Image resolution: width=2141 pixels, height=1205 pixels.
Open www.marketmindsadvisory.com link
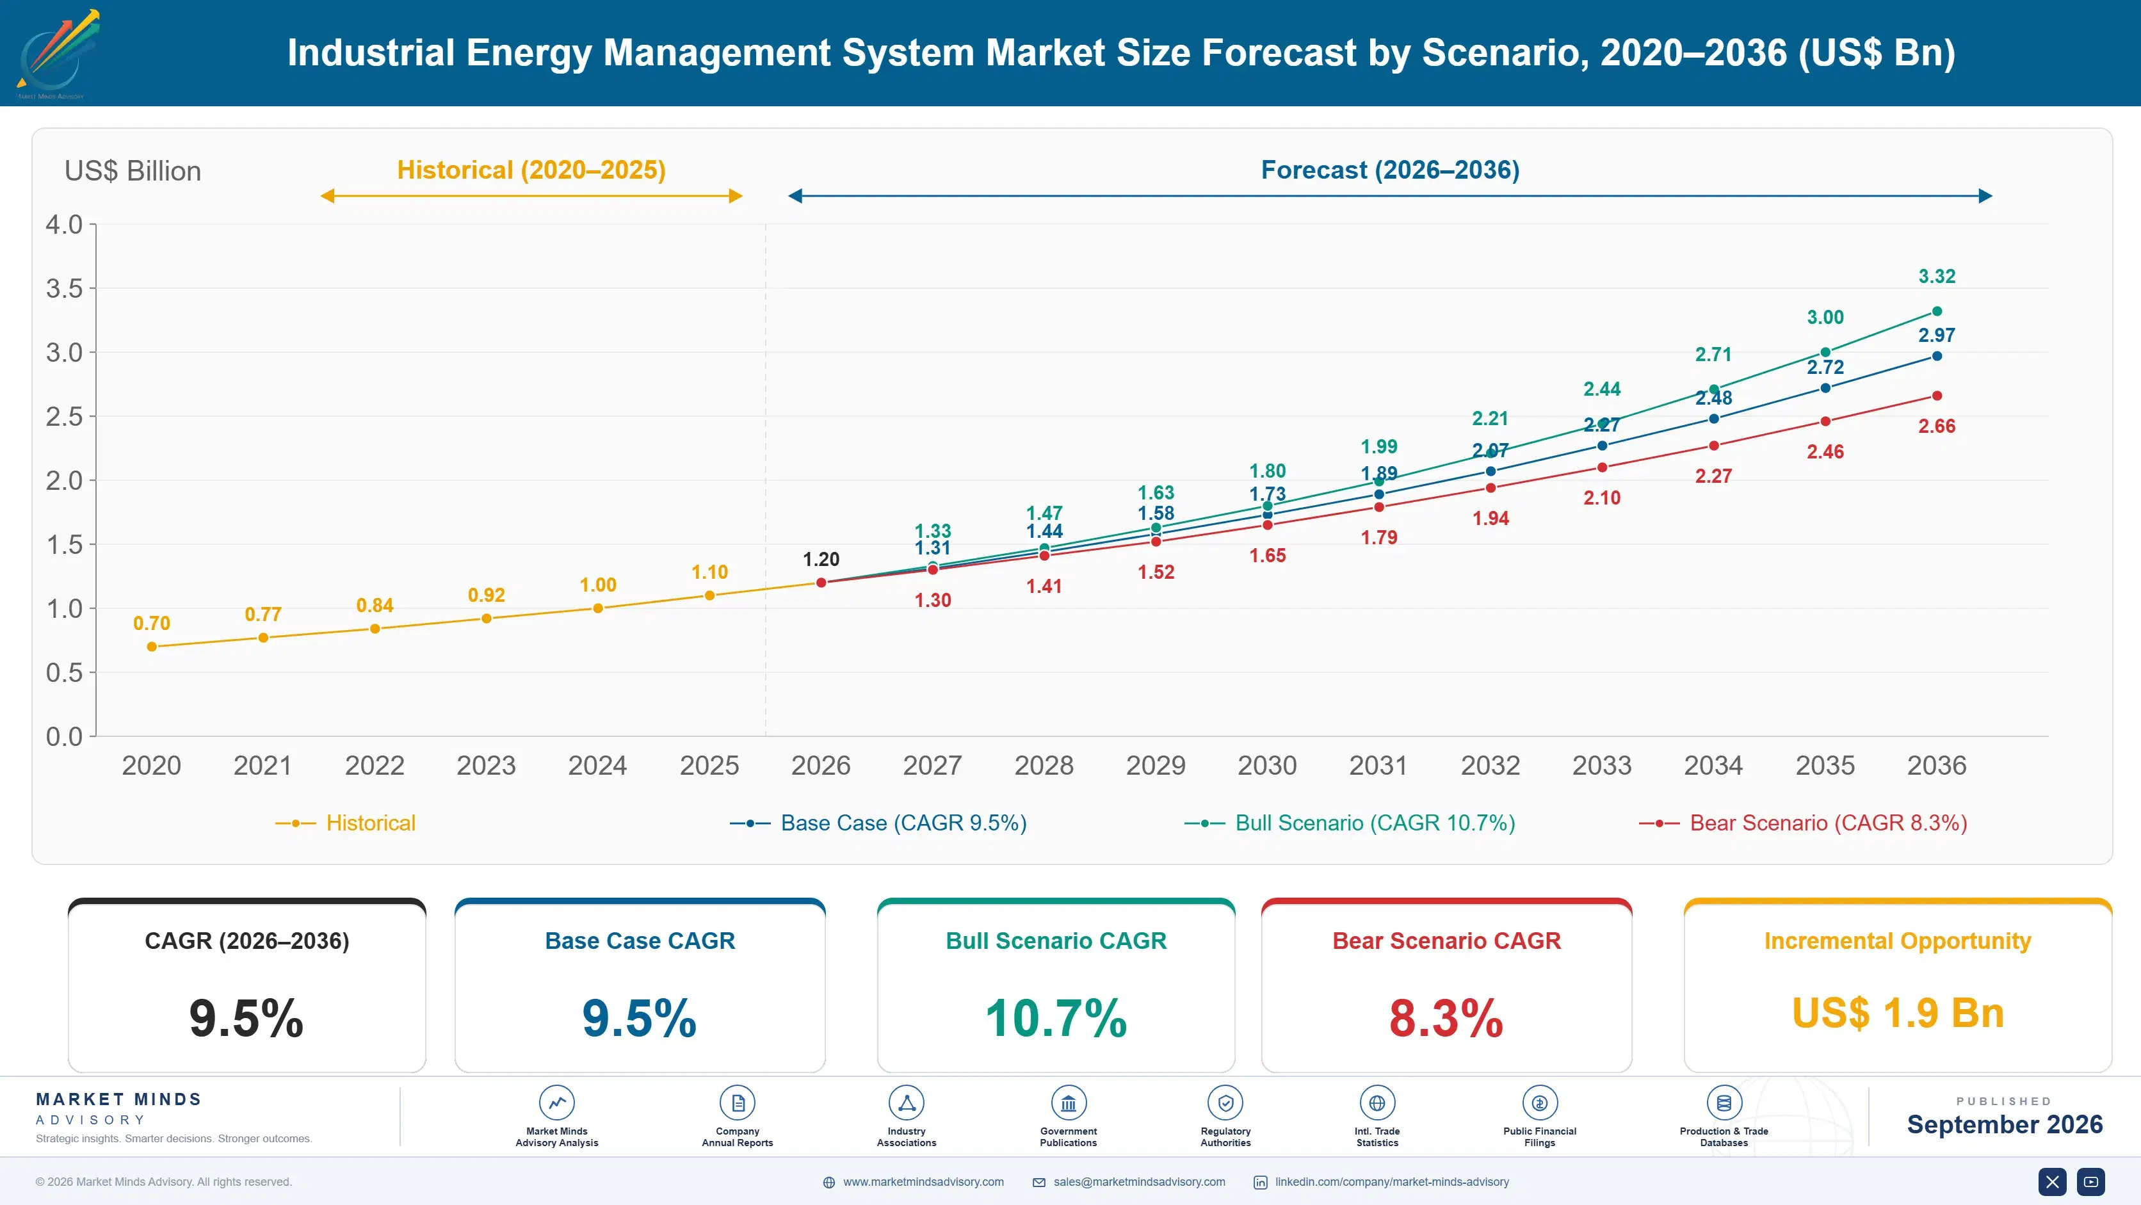(923, 1182)
